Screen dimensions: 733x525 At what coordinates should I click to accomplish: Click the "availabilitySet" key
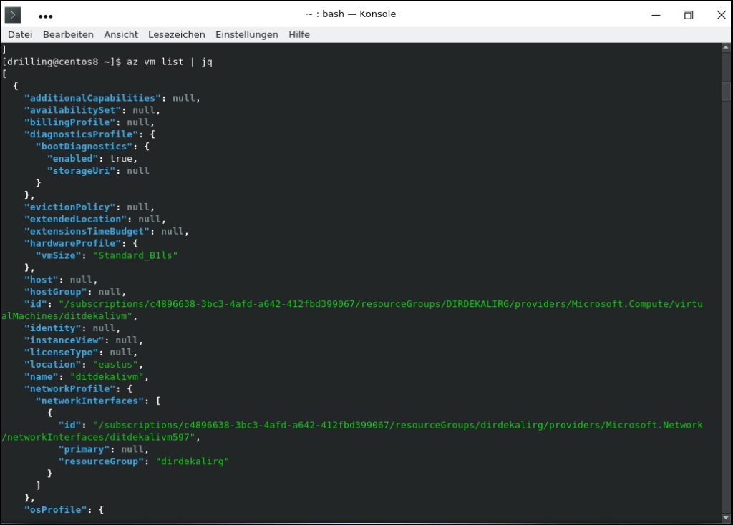(x=72, y=110)
